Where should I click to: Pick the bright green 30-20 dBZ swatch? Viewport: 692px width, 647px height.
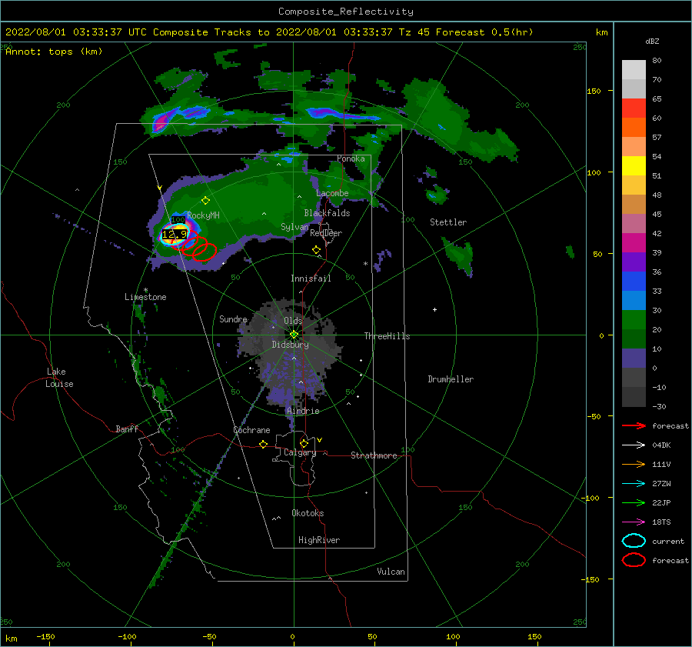click(x=634, y=320)
